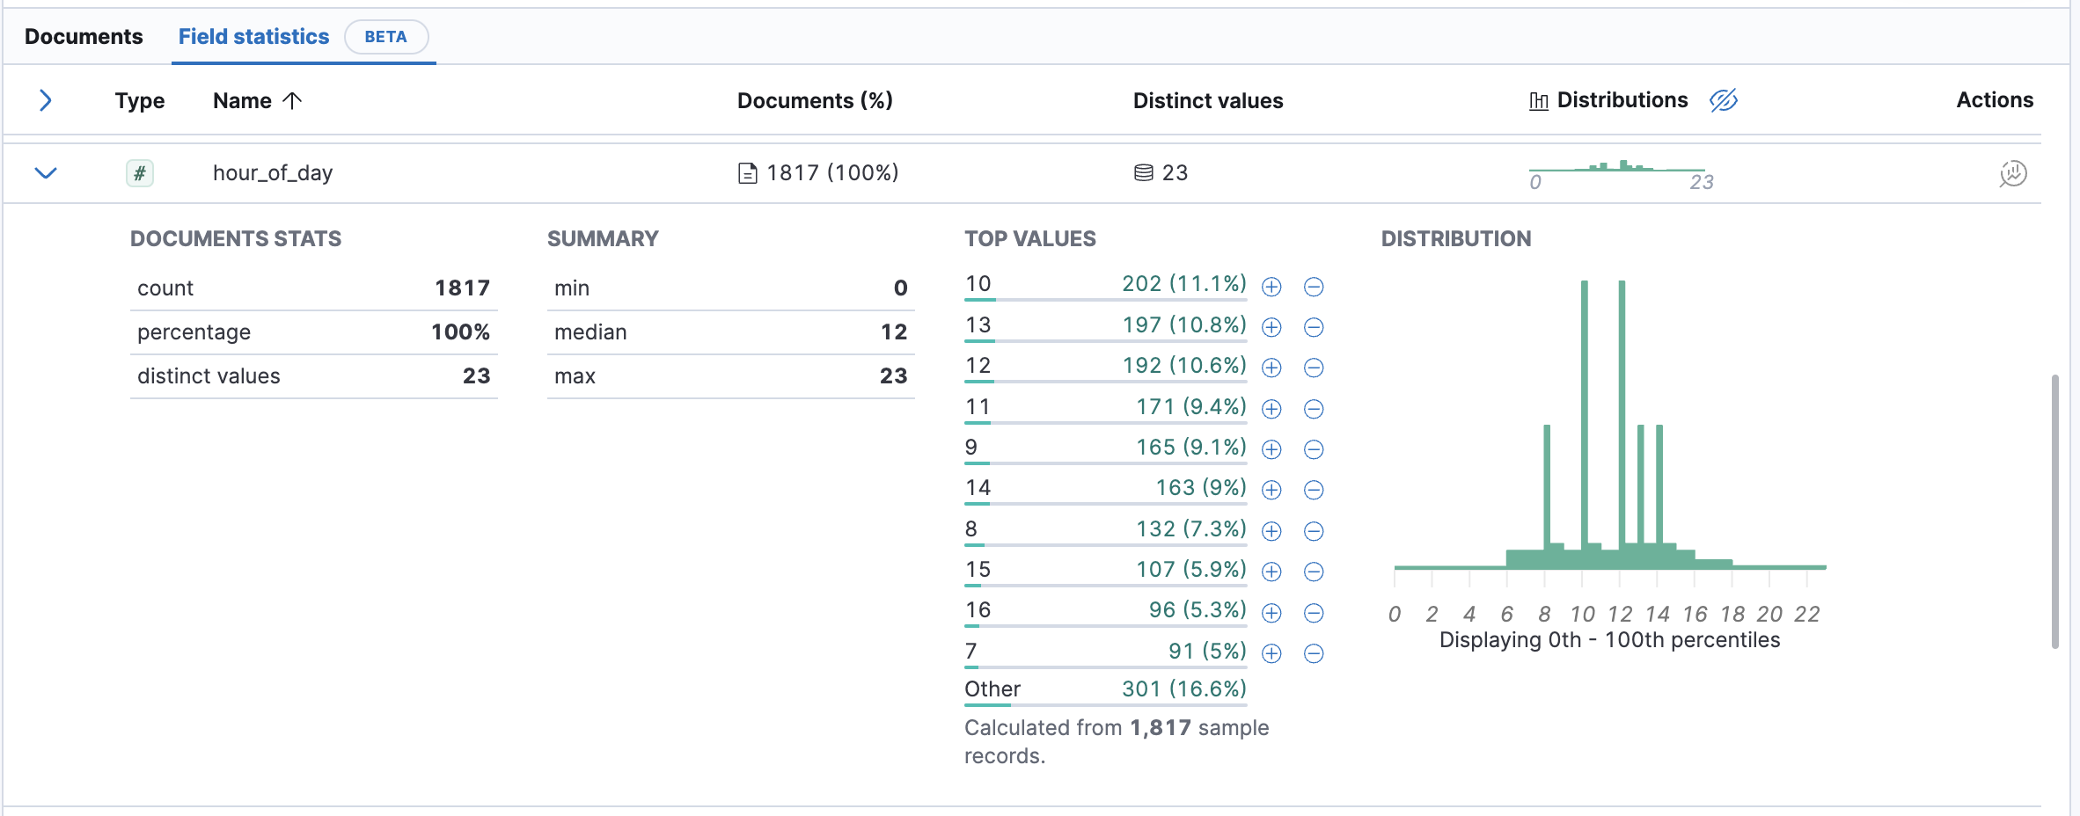Open Explore in Lens from Actions column

pos(2014,173)
